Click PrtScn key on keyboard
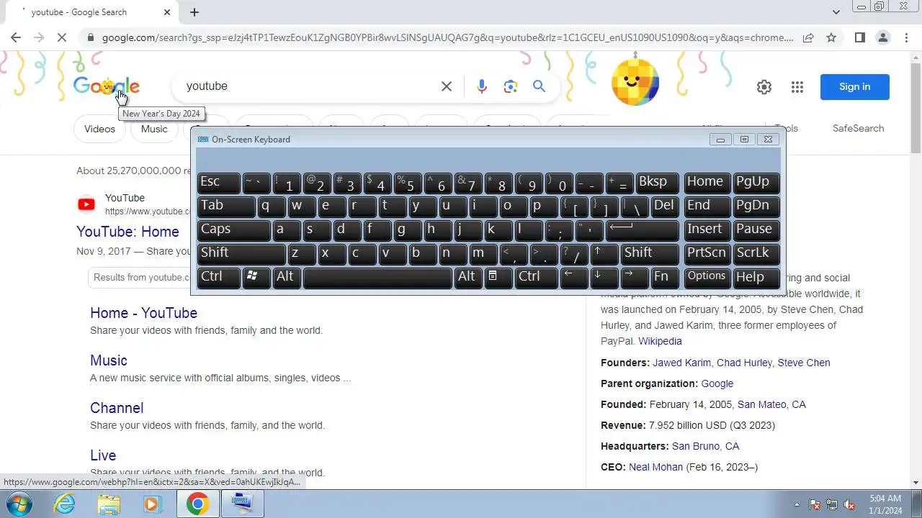The image size is (922, 518). (706, 253)
